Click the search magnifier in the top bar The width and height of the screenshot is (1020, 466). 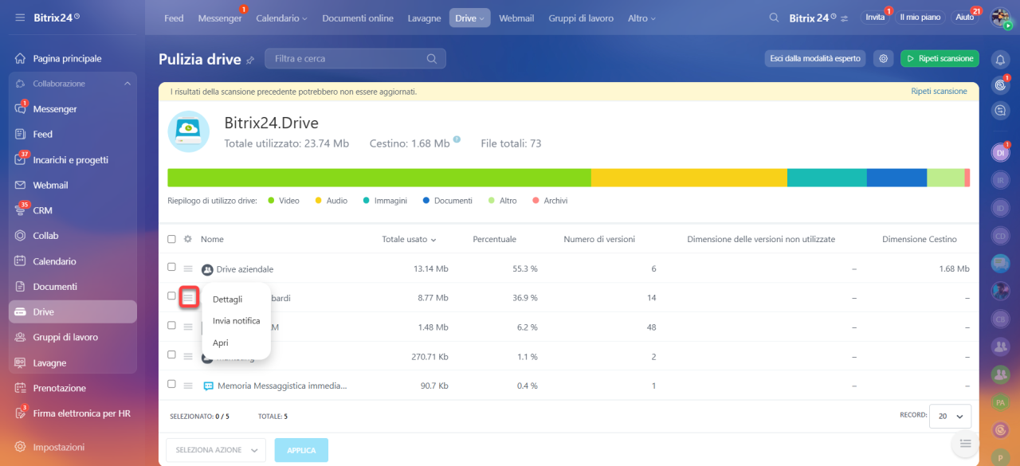(774, 18)
